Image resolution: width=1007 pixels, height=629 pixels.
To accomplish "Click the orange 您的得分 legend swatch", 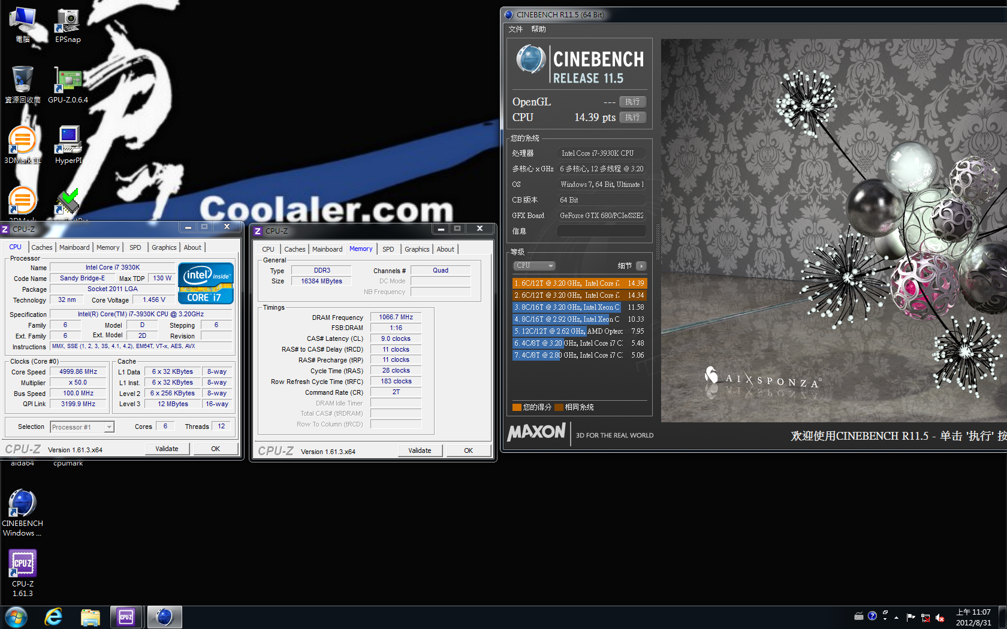I will 517,407.
